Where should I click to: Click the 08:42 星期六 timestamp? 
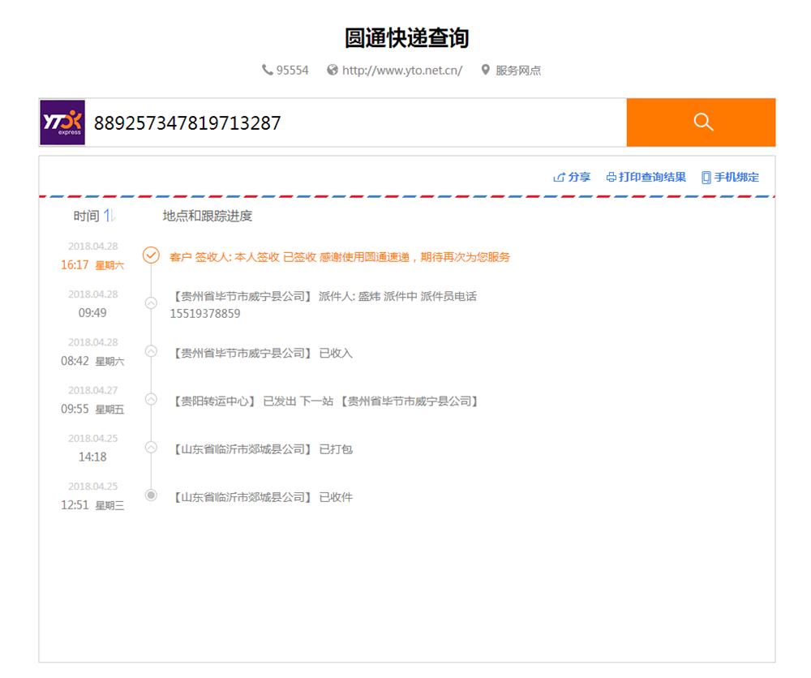pos(92,360)
